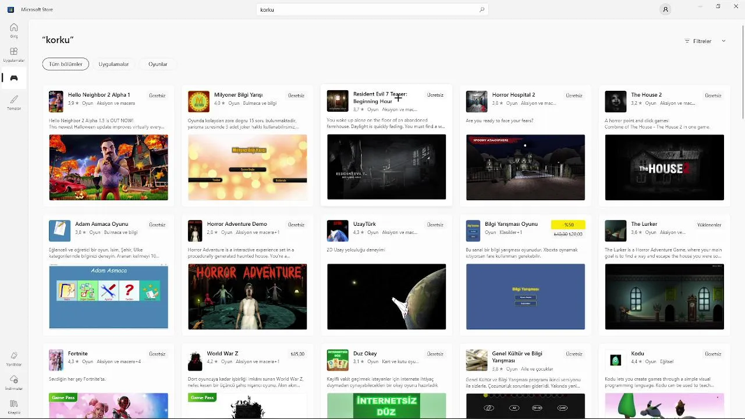Click the Adam Asmaca Oyunu app icon
This screenshot has height=419, width=745.
[59, 230]
